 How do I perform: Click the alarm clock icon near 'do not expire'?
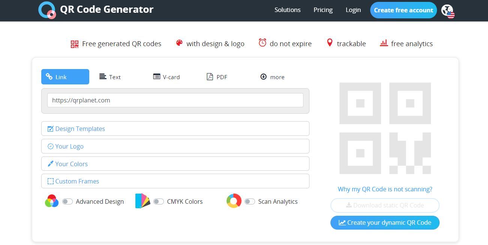(262, 43)
